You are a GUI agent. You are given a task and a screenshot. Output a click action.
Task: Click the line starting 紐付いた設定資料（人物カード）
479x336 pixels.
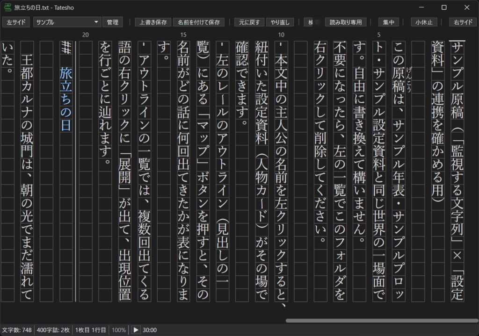click(261, 171)
